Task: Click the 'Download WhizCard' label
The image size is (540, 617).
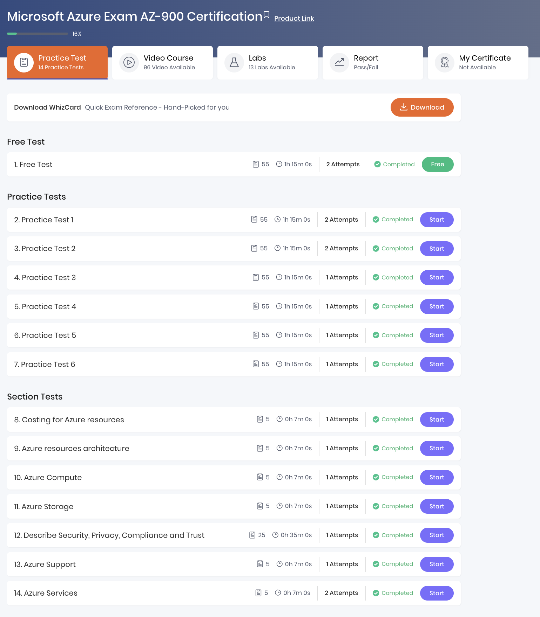Action: click(x=47, y=107)
